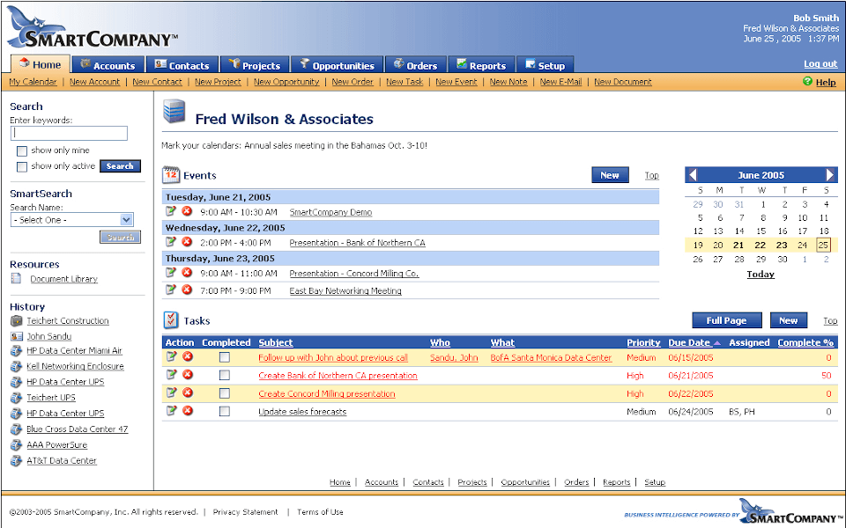Screen dimensions: 846x528
Task: Mark 'Update sales forecasts' task completed
Action: tap(225, 412)
